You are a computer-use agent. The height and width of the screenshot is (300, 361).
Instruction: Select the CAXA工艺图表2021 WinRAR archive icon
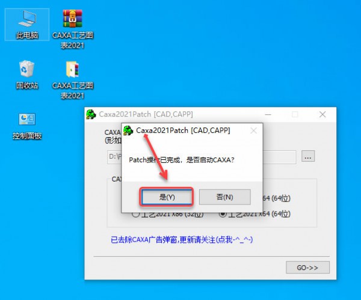pyautogui.click(x=73, y=29)
